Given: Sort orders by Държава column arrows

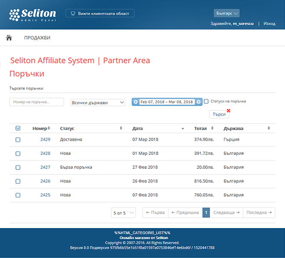Looking at the screenshot, I should pyautogui.click(x=269, y=128).
